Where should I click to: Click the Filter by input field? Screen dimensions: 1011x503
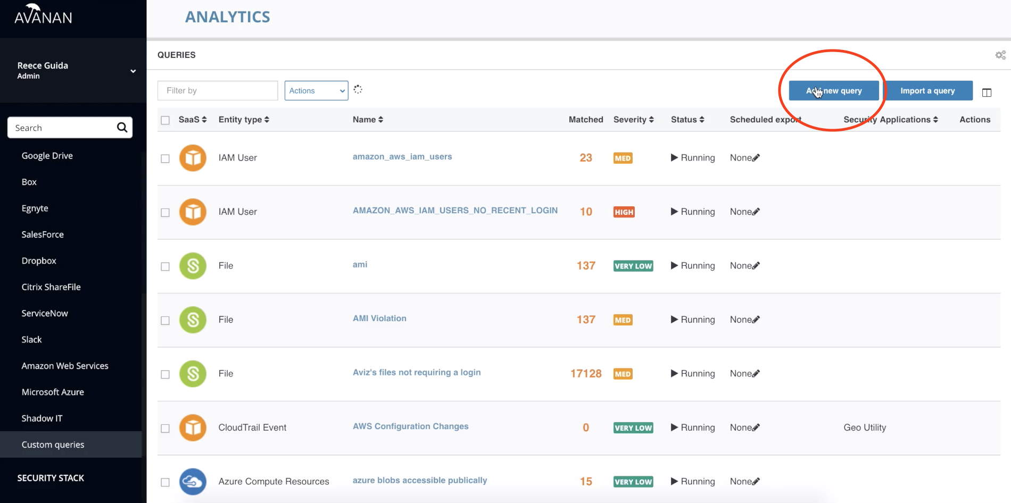tap(218, 90)
